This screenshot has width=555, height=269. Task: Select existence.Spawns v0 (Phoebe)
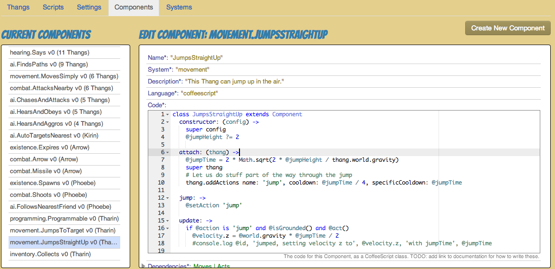[x=65, y=183]
